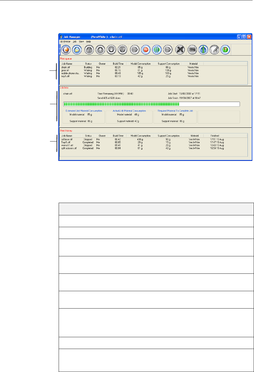The height and width of the screenshot is (372, 254).
Task: Click the 02:21 build time value
Action: pos(118,67)
